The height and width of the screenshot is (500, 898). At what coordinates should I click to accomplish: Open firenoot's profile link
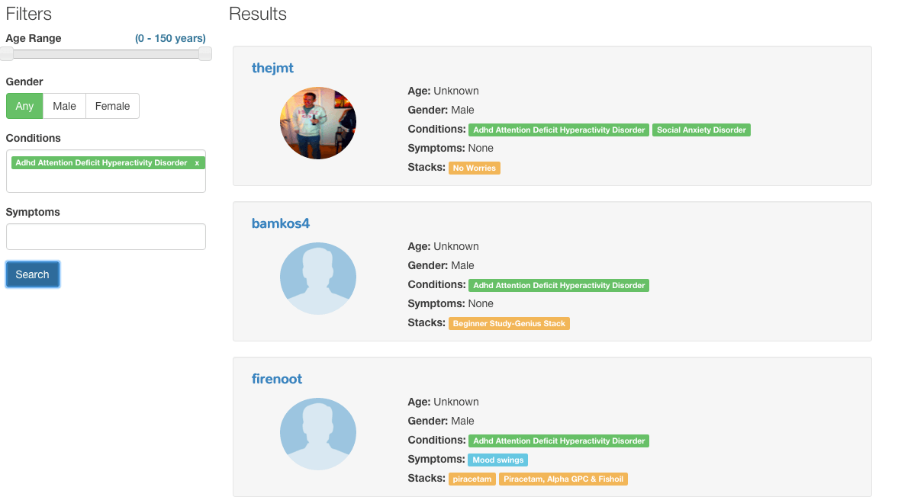coord(277,380)
